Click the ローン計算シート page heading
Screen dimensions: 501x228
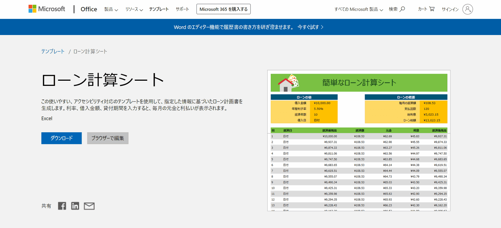103,80
